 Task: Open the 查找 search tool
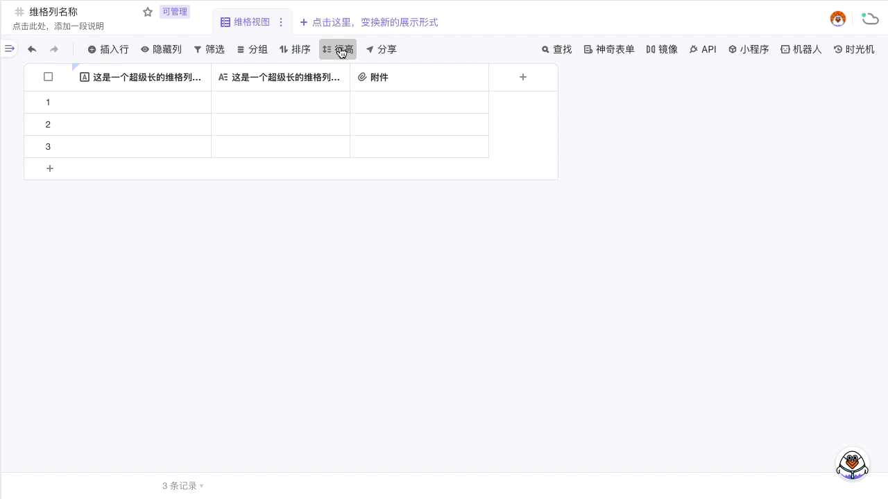(556, 49)
